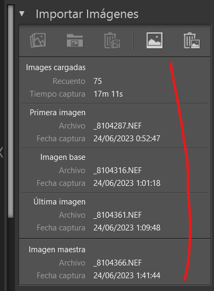Click the Images cargadas section heading
The width and height of the screenshot is (214, 291).
tap(56, 67)
